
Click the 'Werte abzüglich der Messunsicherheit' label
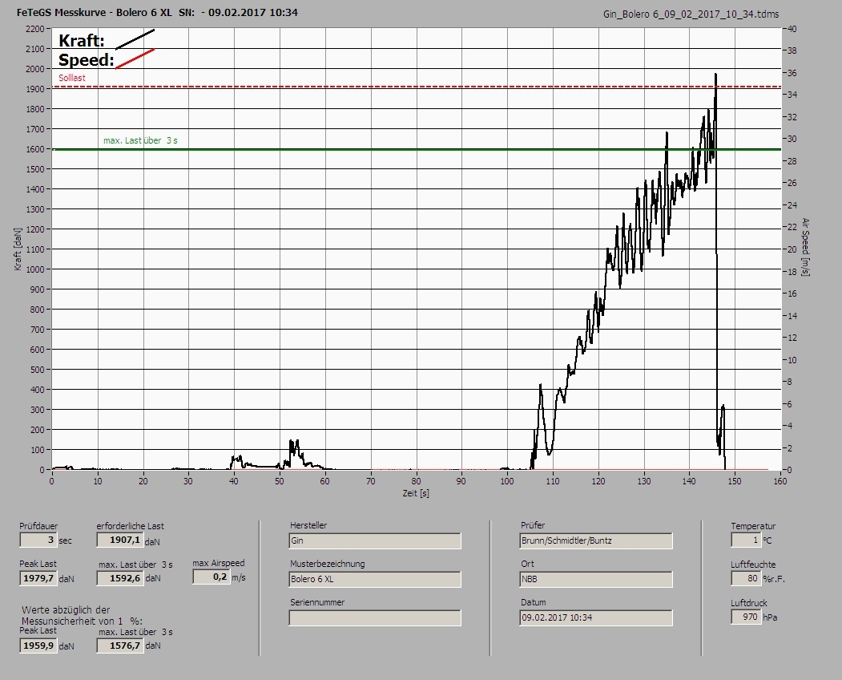click(x=83, y=616)
